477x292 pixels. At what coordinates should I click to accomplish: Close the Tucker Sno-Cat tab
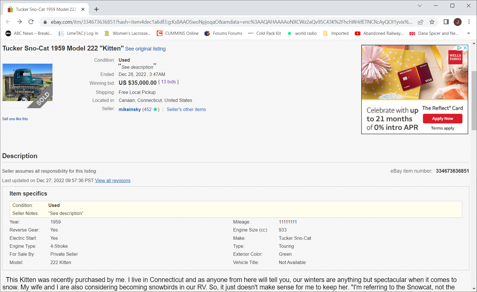click(x=83, y=9)
